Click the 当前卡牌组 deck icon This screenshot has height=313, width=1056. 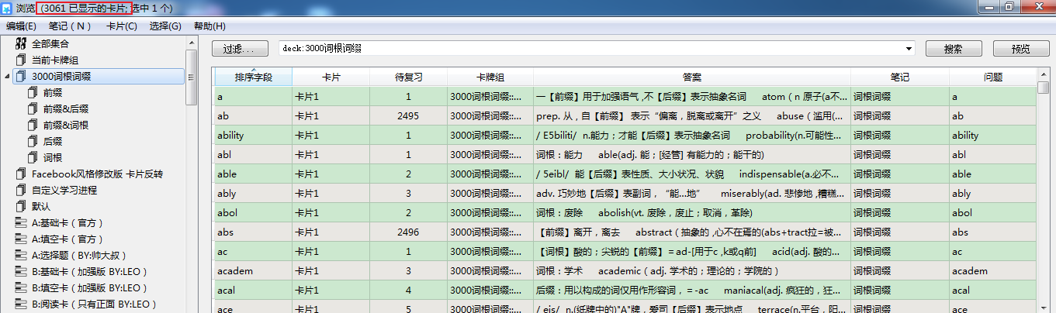coord(21,60)
